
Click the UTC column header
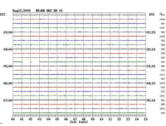152,15
